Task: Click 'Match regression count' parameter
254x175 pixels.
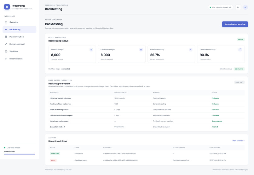Action: (59, 121)
